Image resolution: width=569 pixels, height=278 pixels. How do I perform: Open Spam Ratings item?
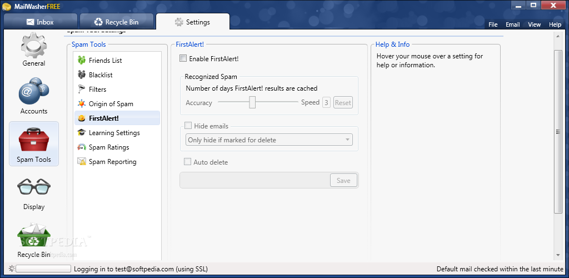[109, 147]
